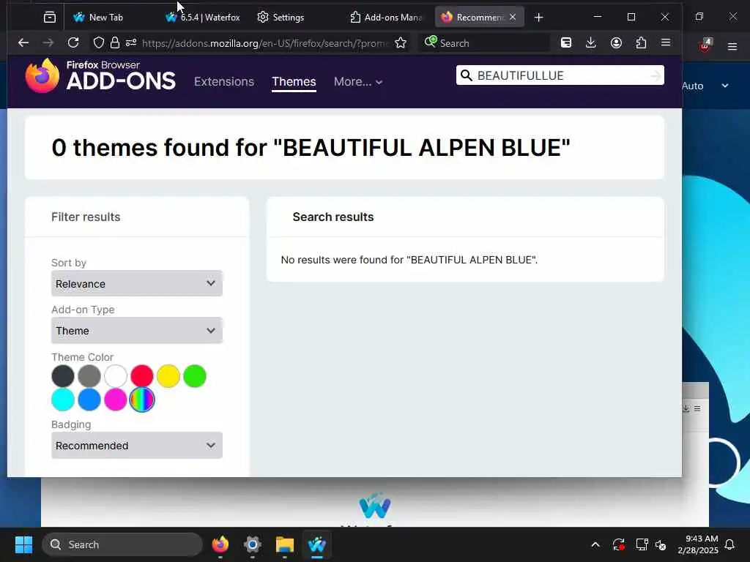Open the Waterfox hamburger menu
The image size is (750, 562).
(665, 42)
